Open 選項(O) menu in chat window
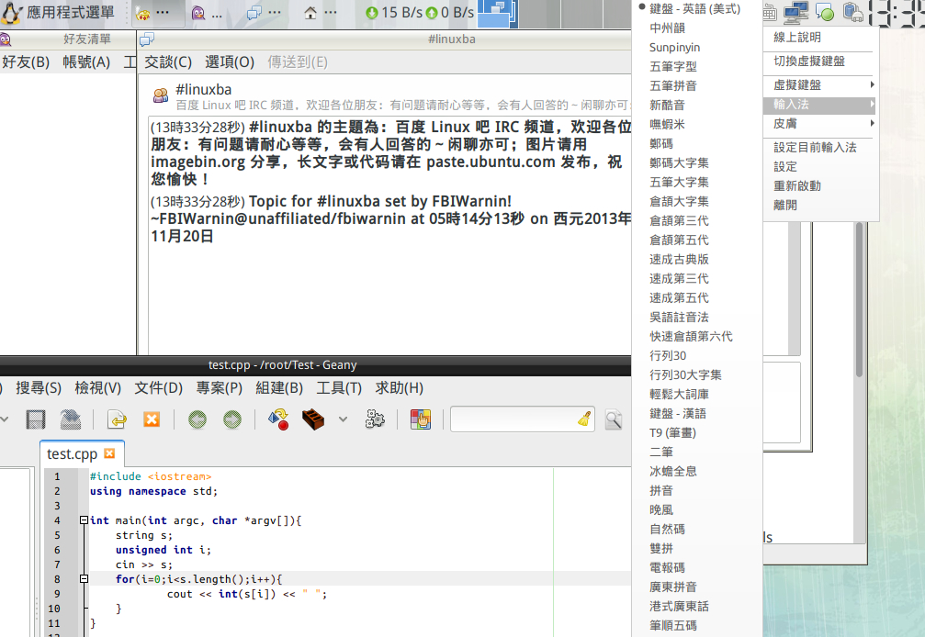 click(x=230, y=61)
